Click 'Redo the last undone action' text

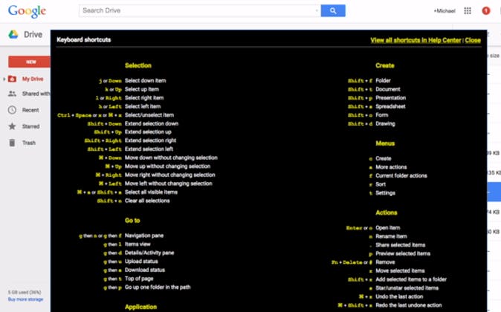tap(408, 305)
